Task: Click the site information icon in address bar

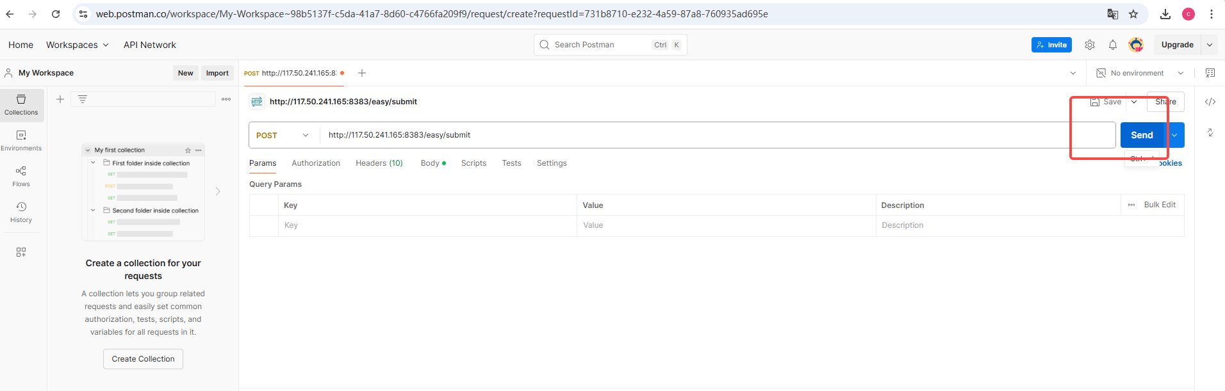Action: point(83,14)
